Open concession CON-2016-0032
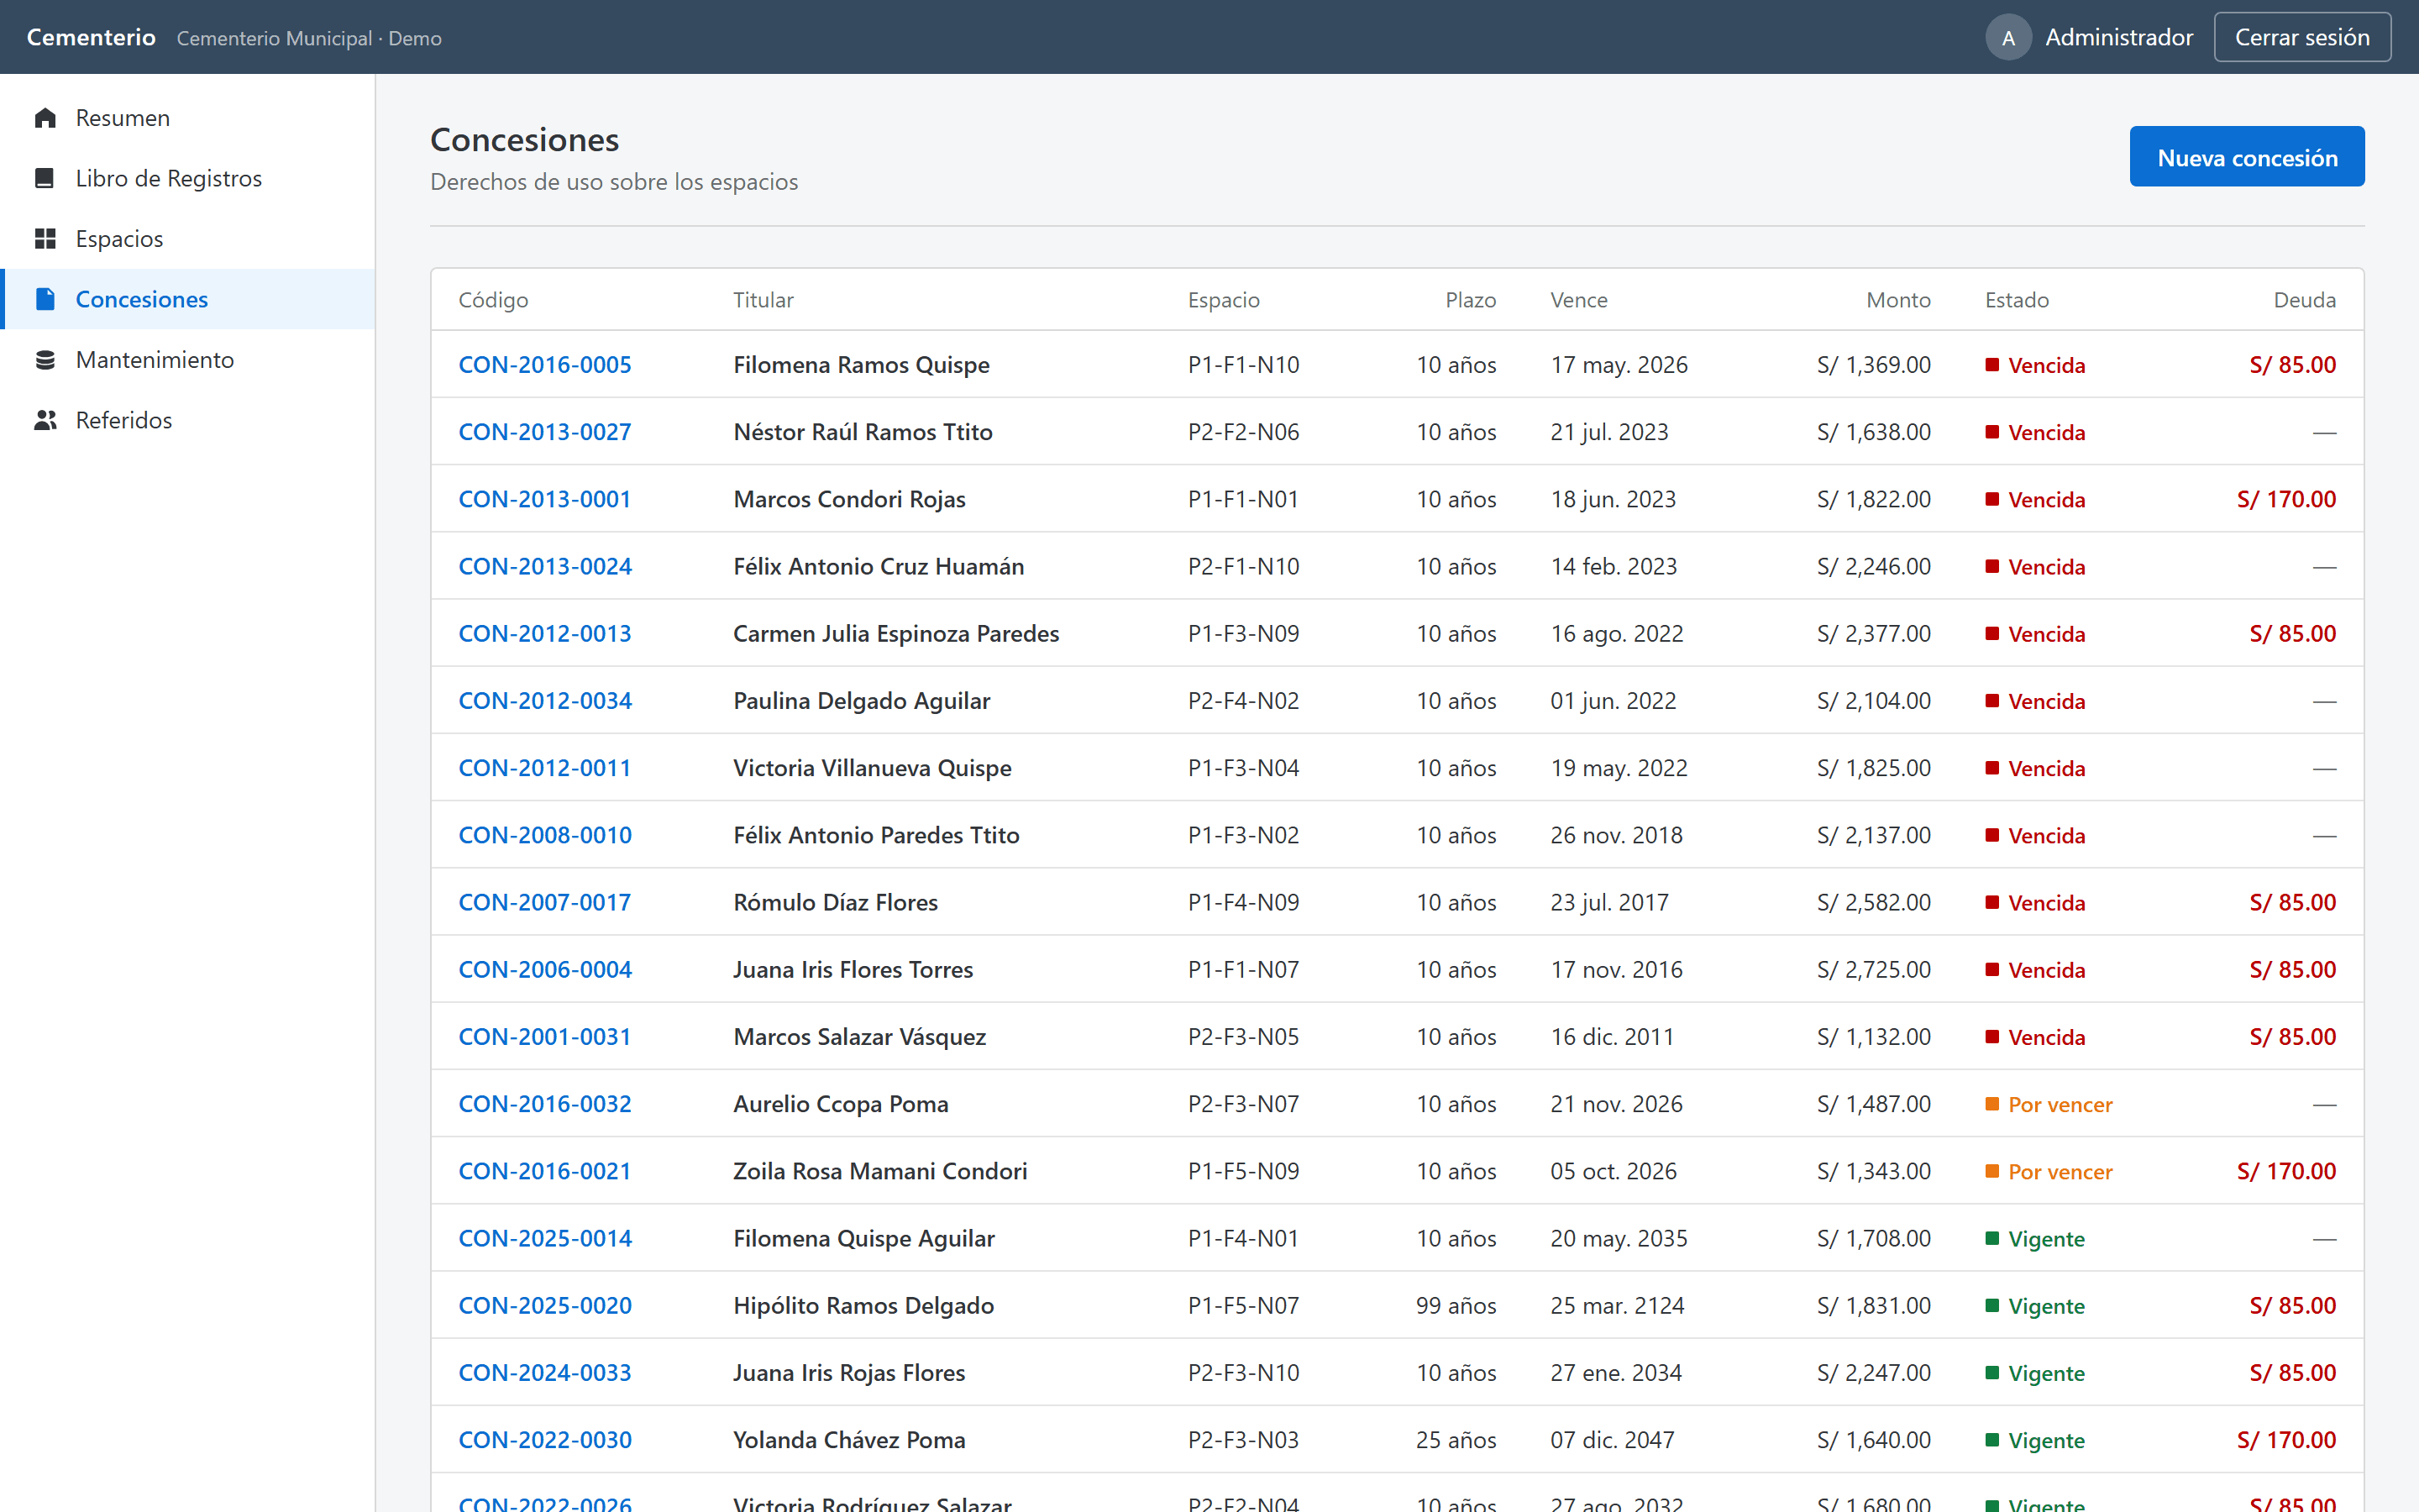The image size is (2419, 1512). pyautogui.click(x=545, y=1104)
